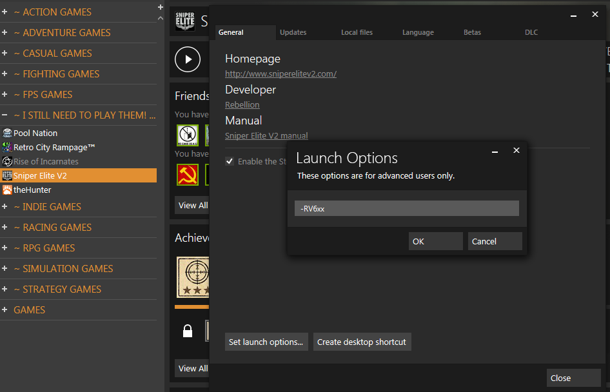Expand the GAMES category
This screenshot has width=610, height=392.
tap(5, 309)
